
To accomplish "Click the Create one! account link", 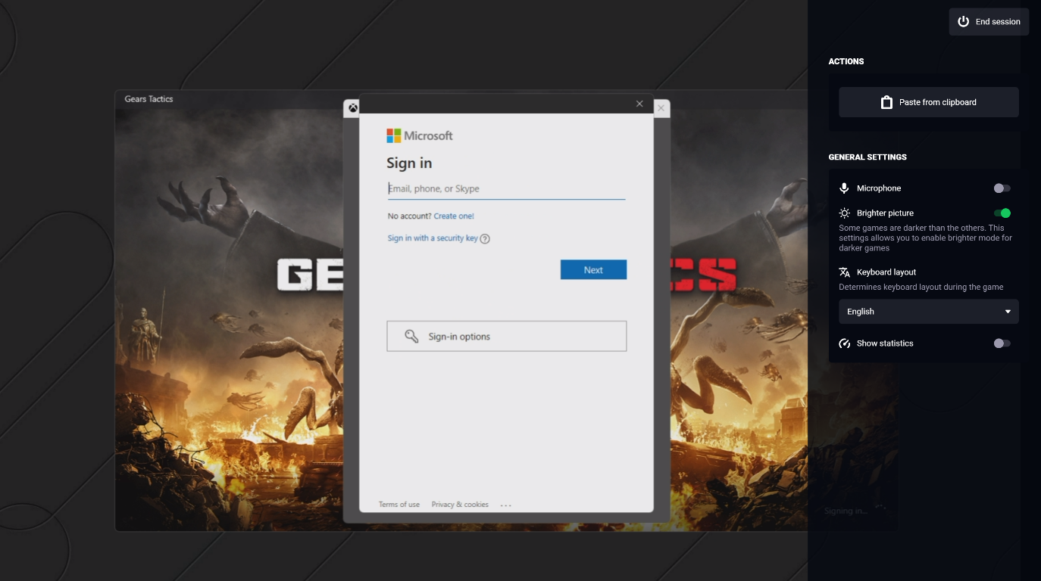I will point(452,216).
